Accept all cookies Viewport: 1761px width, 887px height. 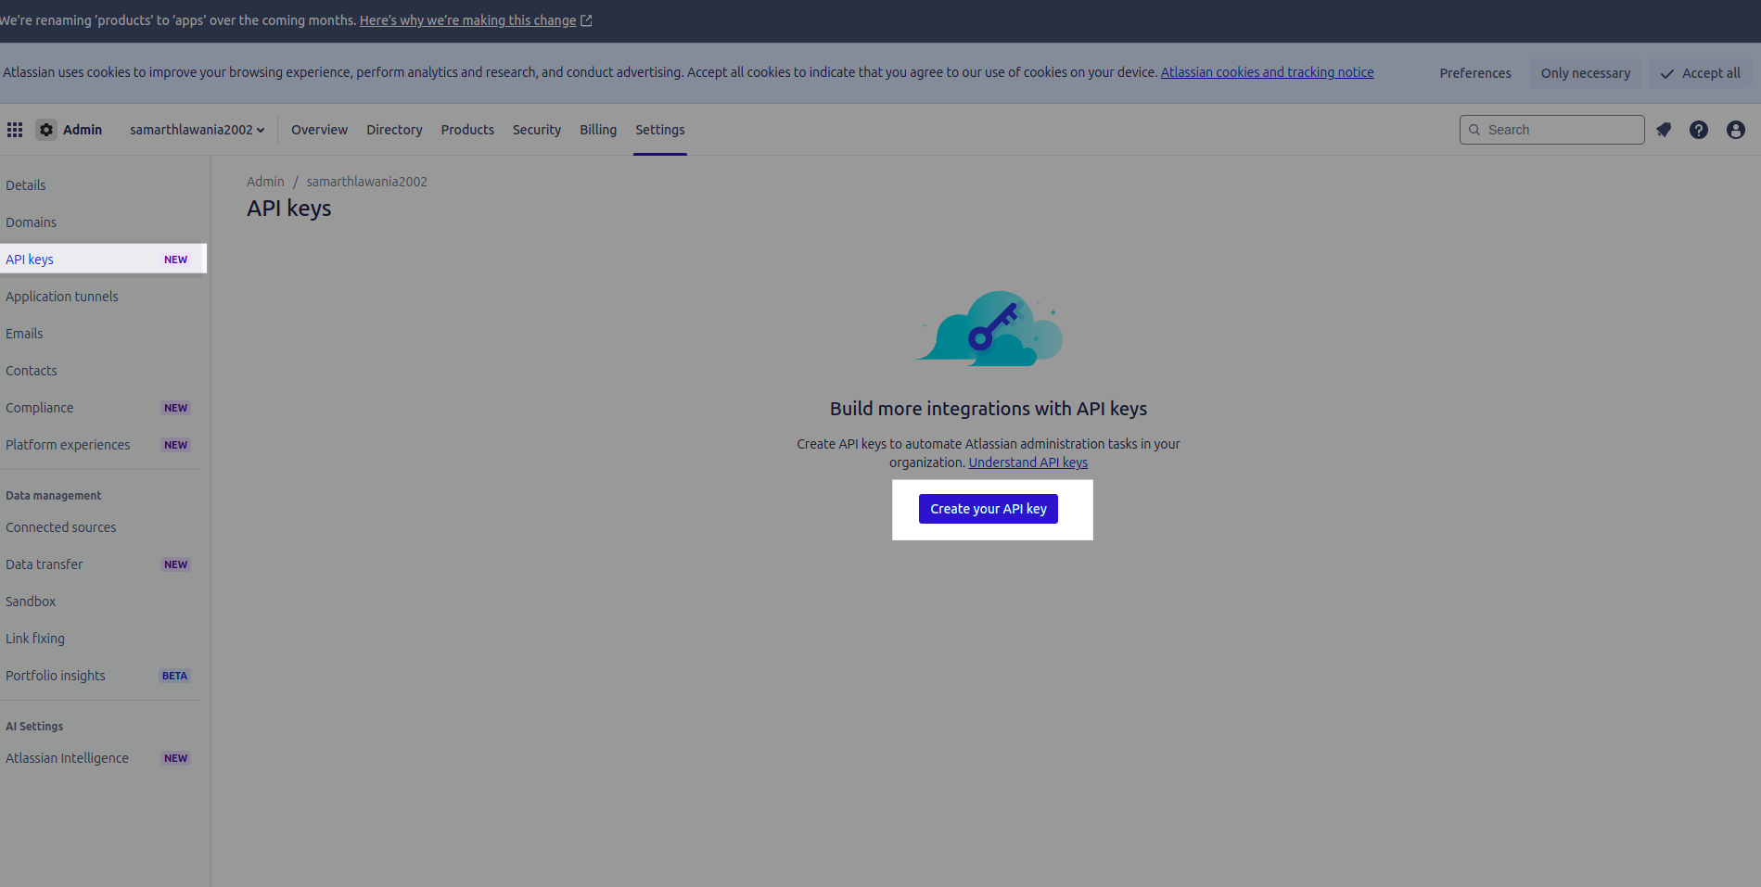click(1701, 73)
